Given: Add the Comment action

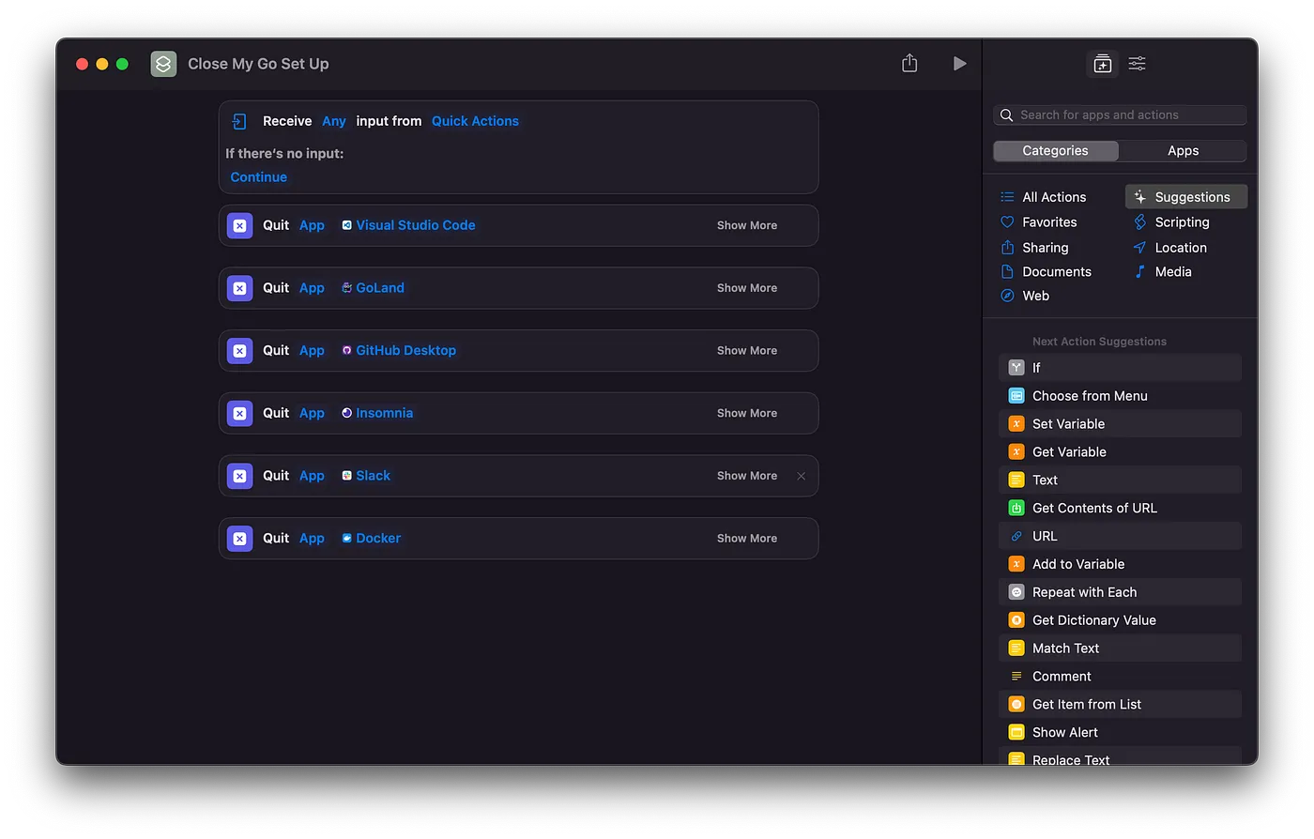Looking at the screenshot, I should point(1121,677).
